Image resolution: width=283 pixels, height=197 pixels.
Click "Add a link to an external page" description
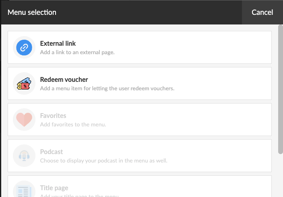point(77,52)
